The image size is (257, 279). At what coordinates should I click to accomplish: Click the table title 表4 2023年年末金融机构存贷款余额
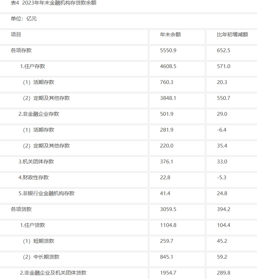coord(53,3)
